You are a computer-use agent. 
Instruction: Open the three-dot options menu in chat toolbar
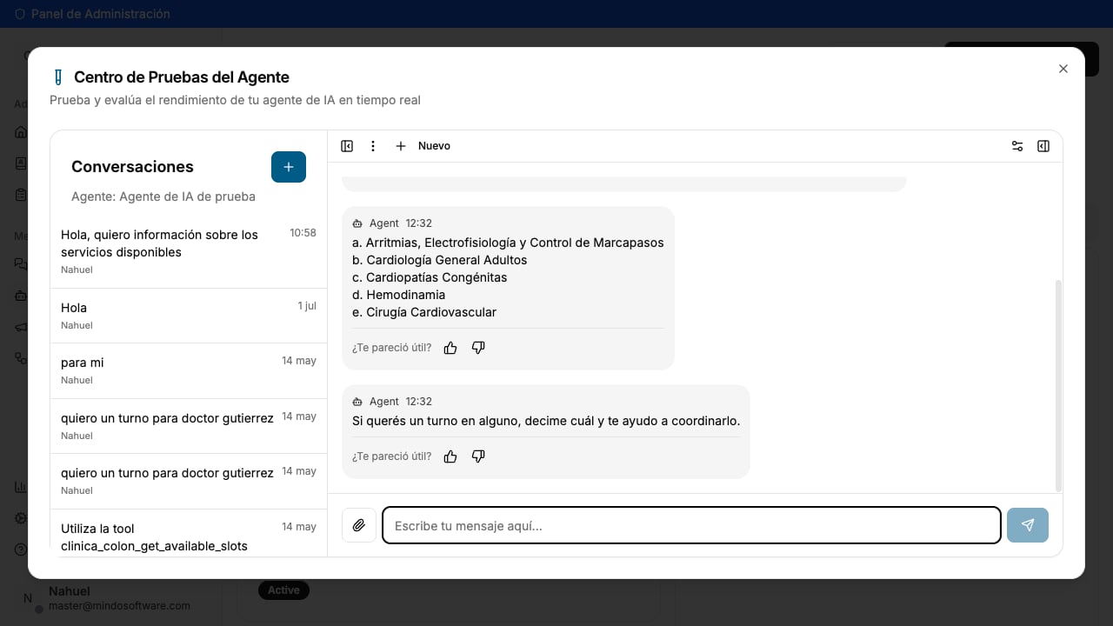373,146
